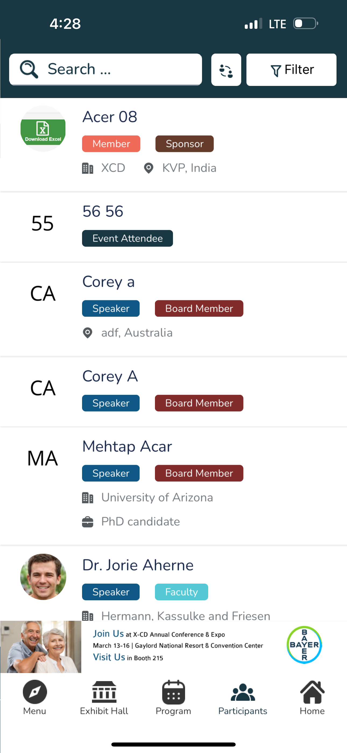Open Acer 08 Download Excel avatar
This screenshot has width=347, height=753.
click(x=43, y=128)
